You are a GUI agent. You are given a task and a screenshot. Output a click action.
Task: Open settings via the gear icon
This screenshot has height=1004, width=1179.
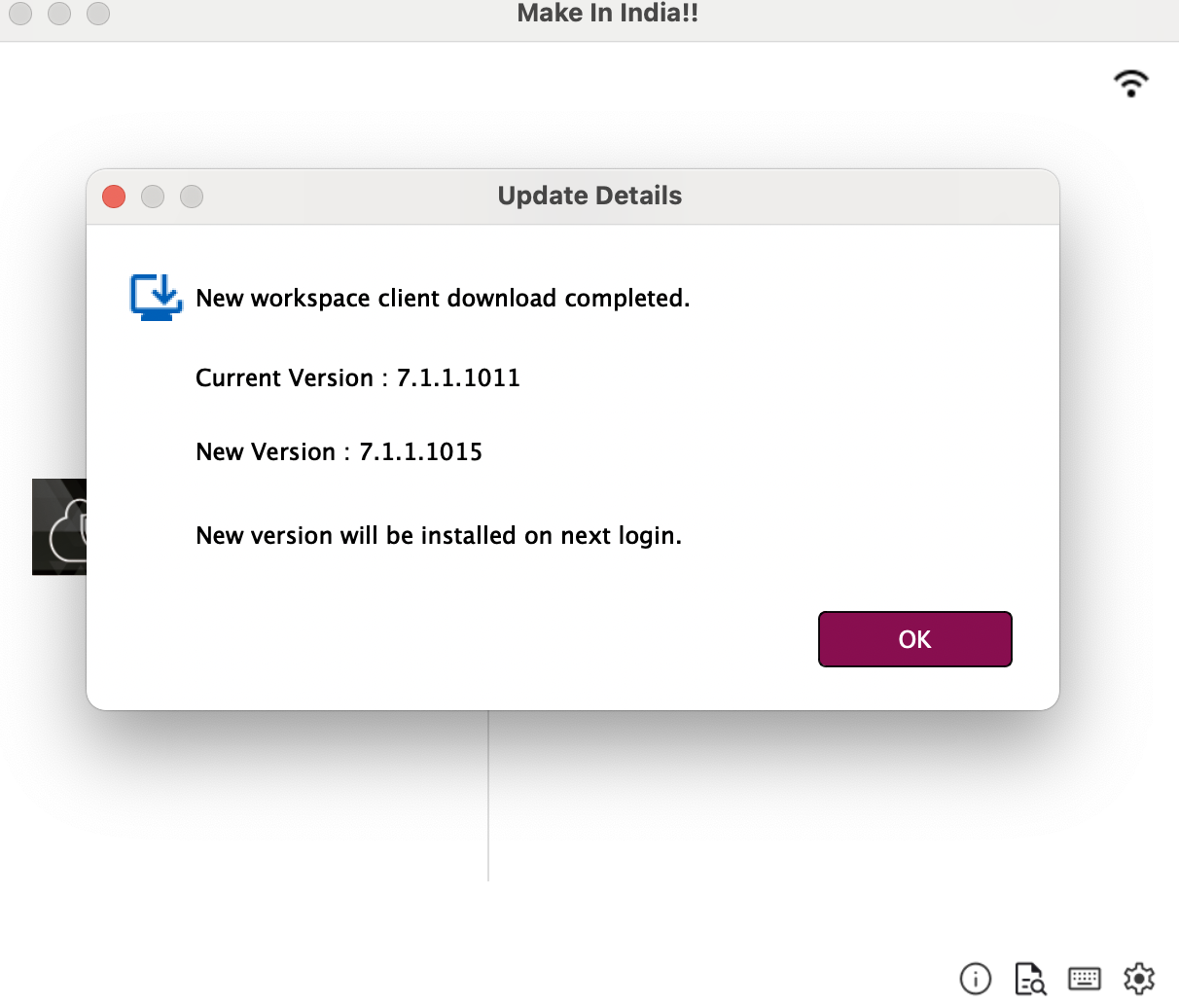[x=1138, y=978]
